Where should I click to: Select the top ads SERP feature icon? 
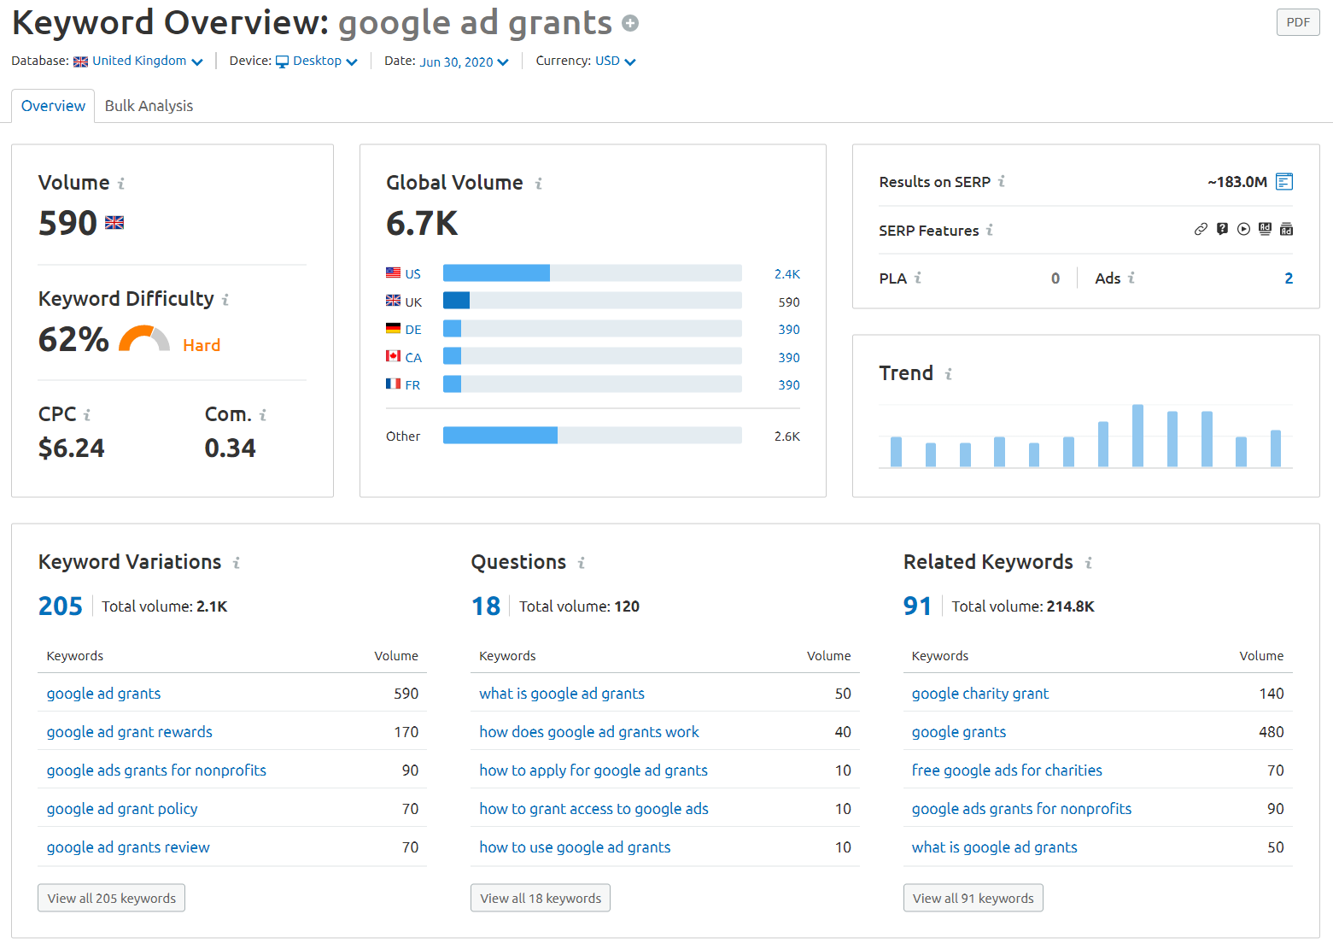(1265, 229)
